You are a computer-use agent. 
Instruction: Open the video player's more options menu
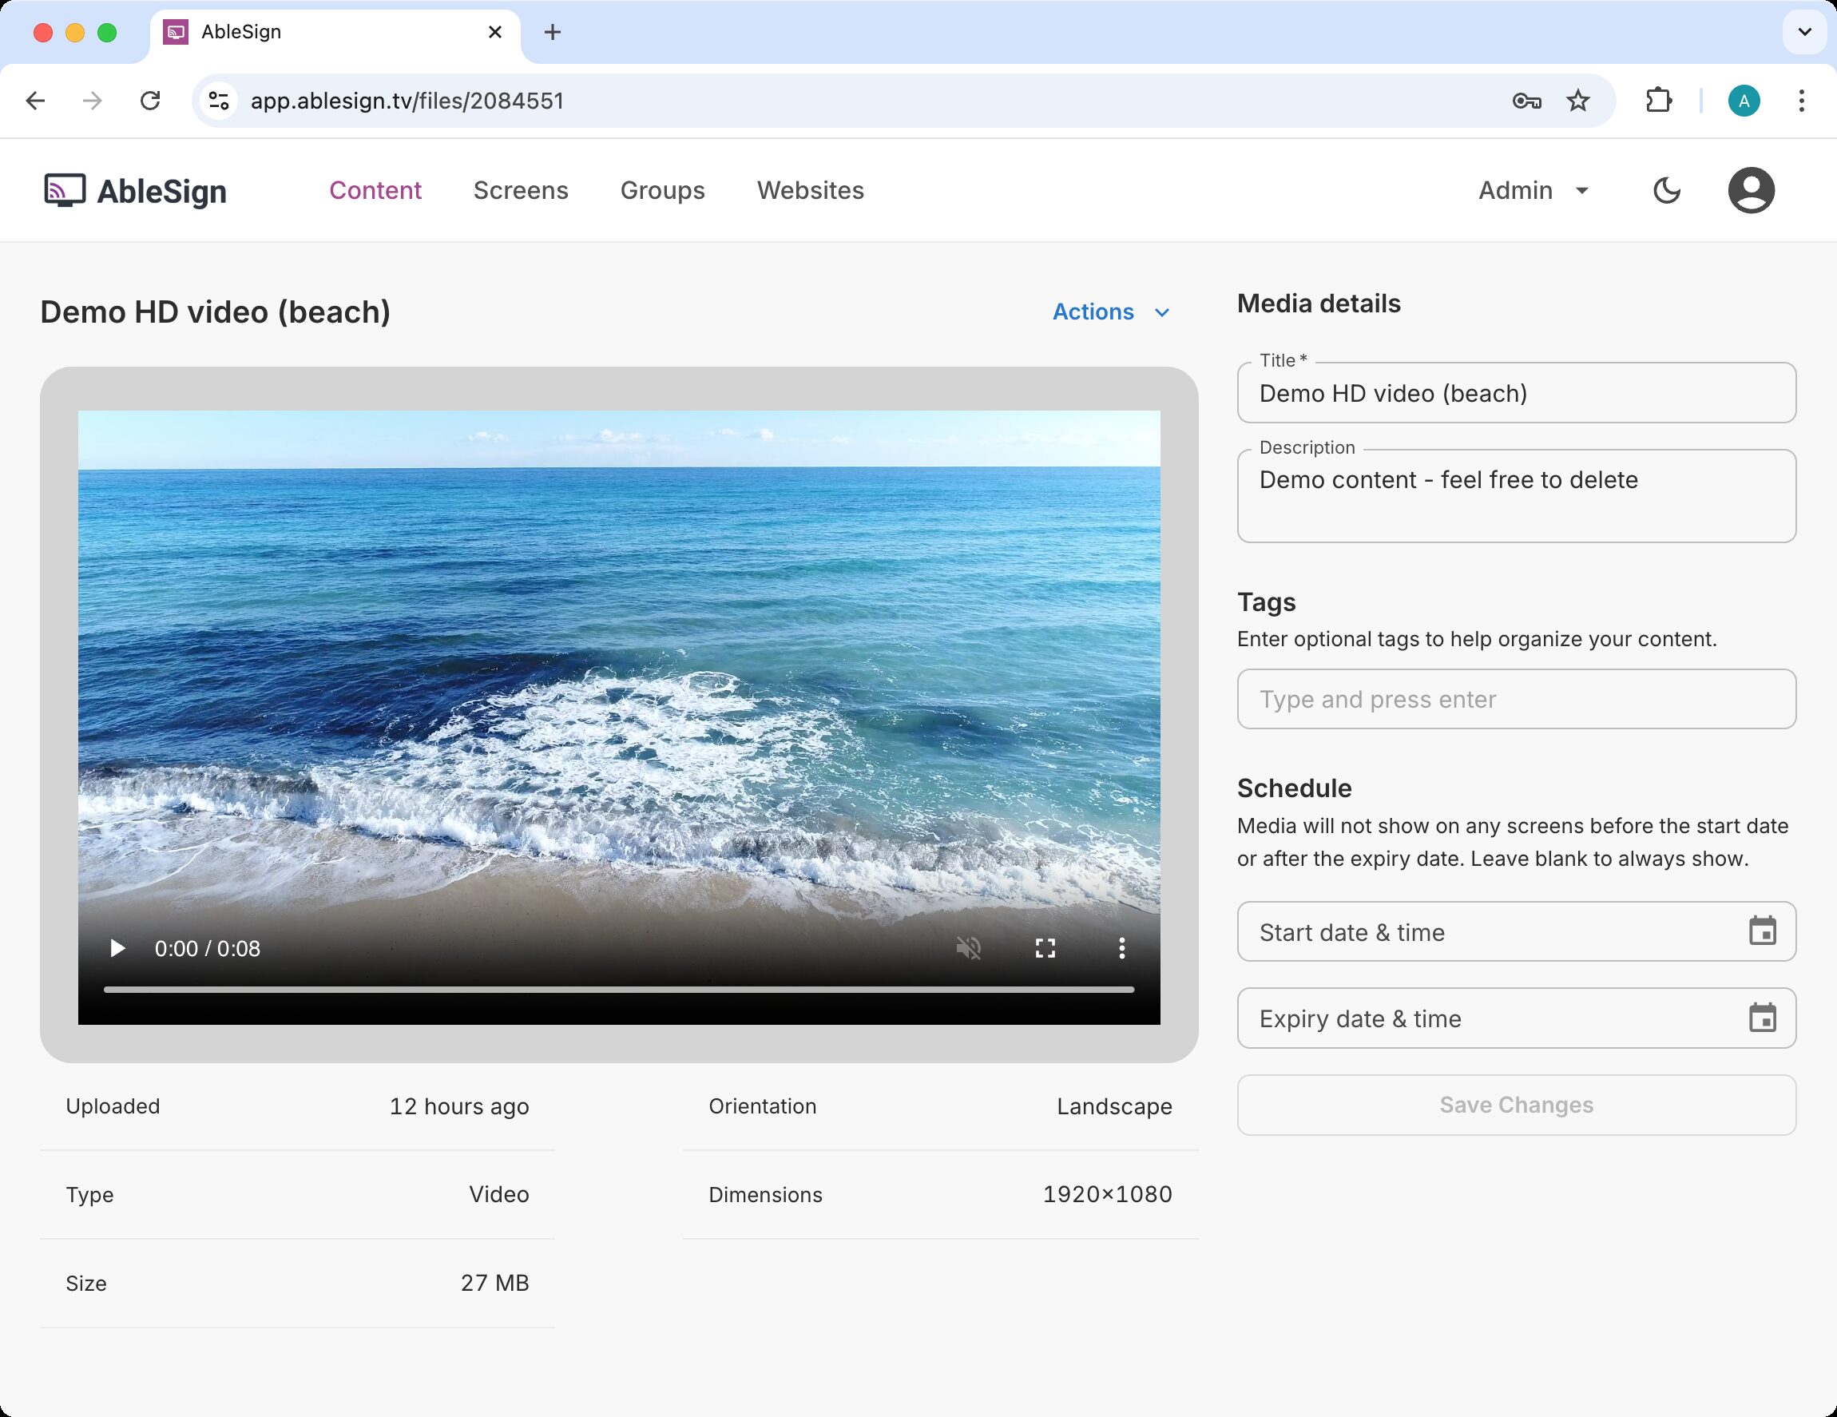(x=1121, y=948)
